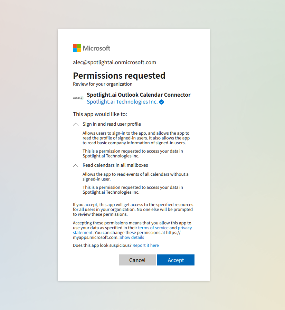Click the Review for your organization subtitle
Viewport: 285px width, 310px height.
[103, 84]
